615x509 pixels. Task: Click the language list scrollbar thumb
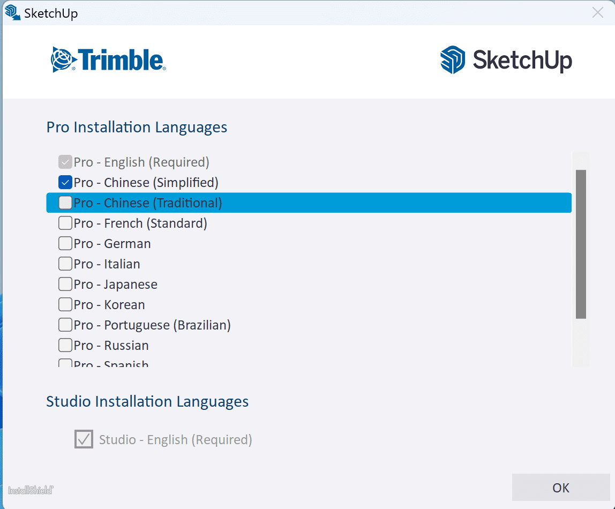point(581,244)
